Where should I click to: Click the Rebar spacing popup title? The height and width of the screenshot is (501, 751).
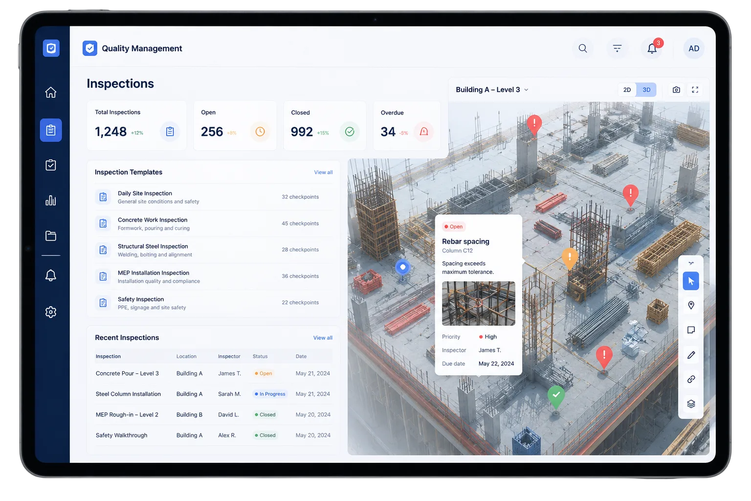pyautogui.click(x=465, y=242)
